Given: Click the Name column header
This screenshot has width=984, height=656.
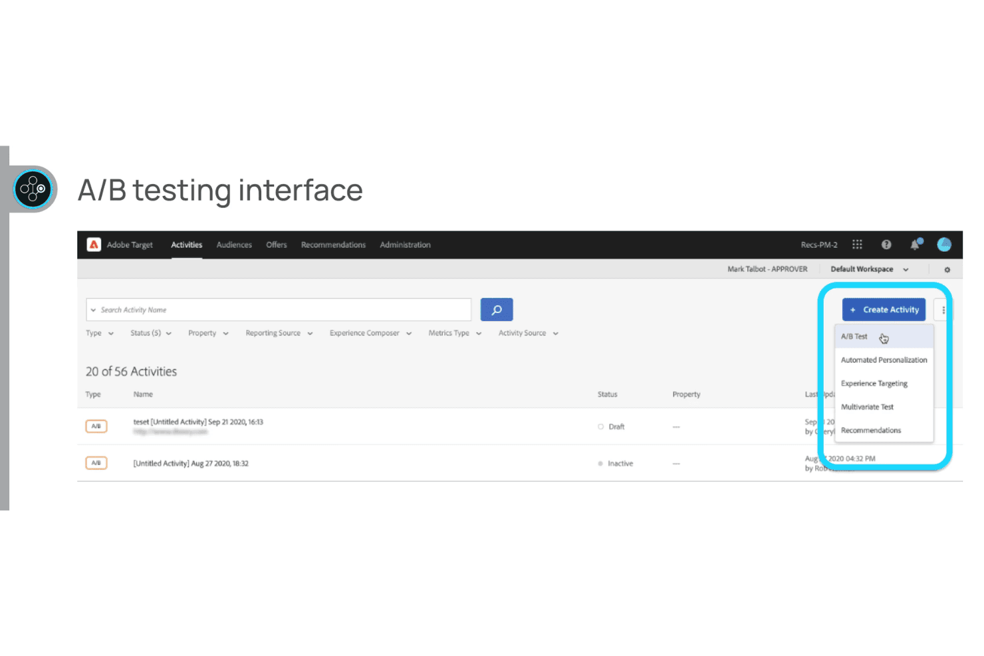Looking at the screenshot, I should pyautogui.click(x=143, y=394).
